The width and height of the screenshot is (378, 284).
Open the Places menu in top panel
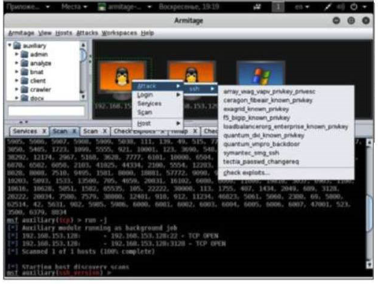tap(74, 7)
